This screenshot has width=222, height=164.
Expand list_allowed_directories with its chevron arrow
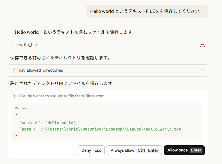click(203, 71)
